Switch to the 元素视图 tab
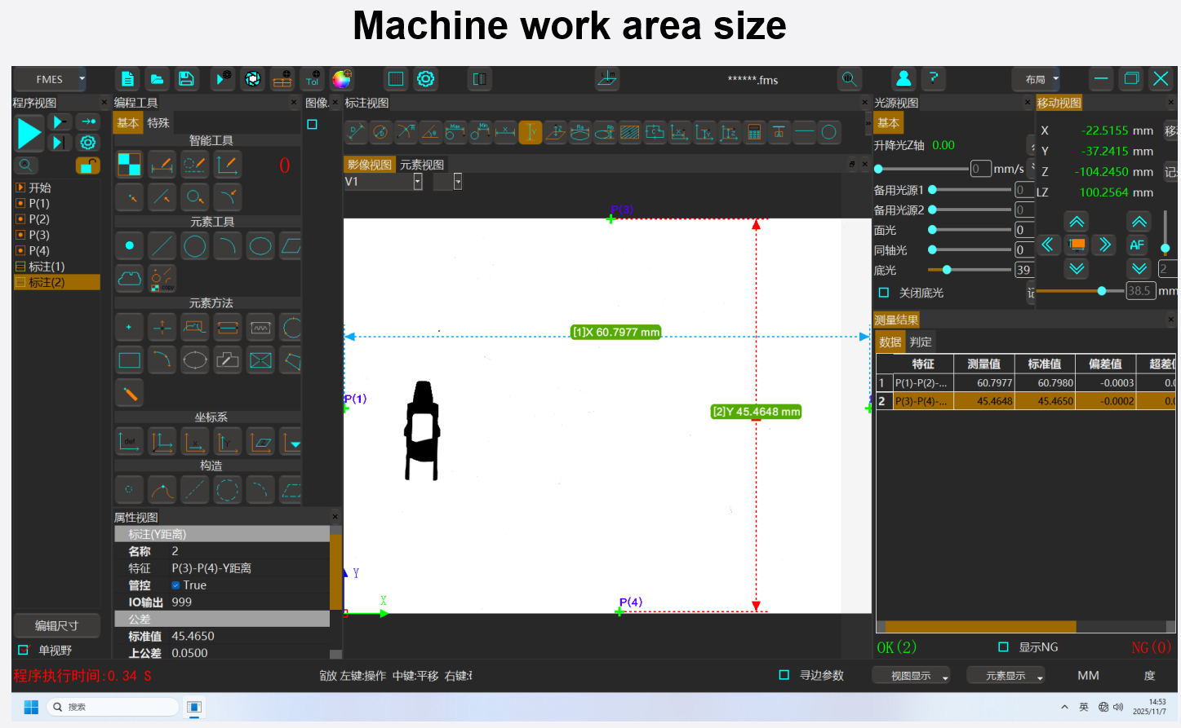Image resolution: width=1181 pixels, height=728 pixels. coord(422,165)
